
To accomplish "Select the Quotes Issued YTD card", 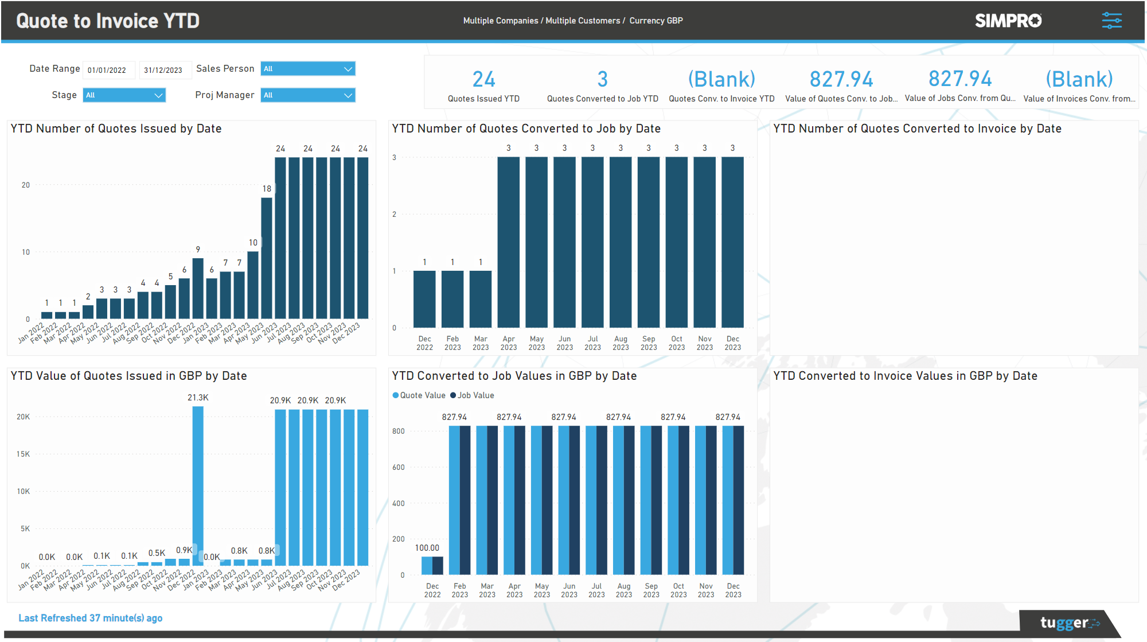I will click(x=483, y=83).
